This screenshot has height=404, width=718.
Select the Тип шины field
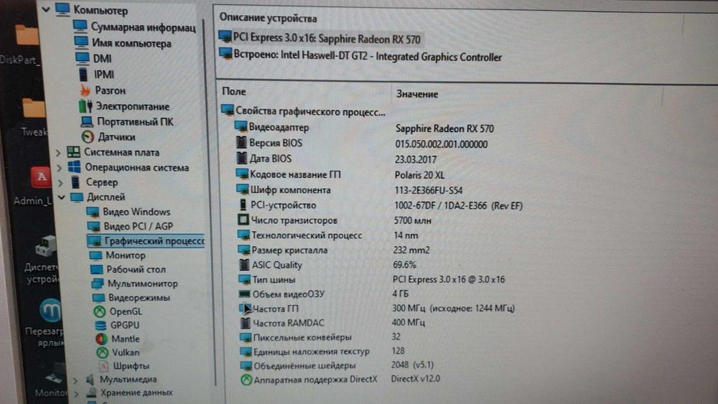(x=274, y=279)
